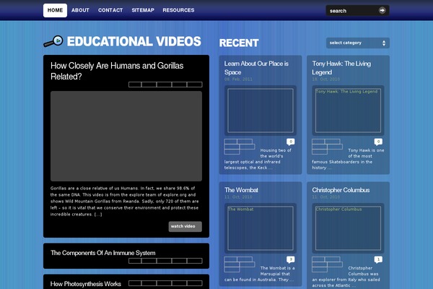This screenshot has width=433, height=289.
Task: Click the watch video button
Action: pyautogui.click(x=185, y=226)
